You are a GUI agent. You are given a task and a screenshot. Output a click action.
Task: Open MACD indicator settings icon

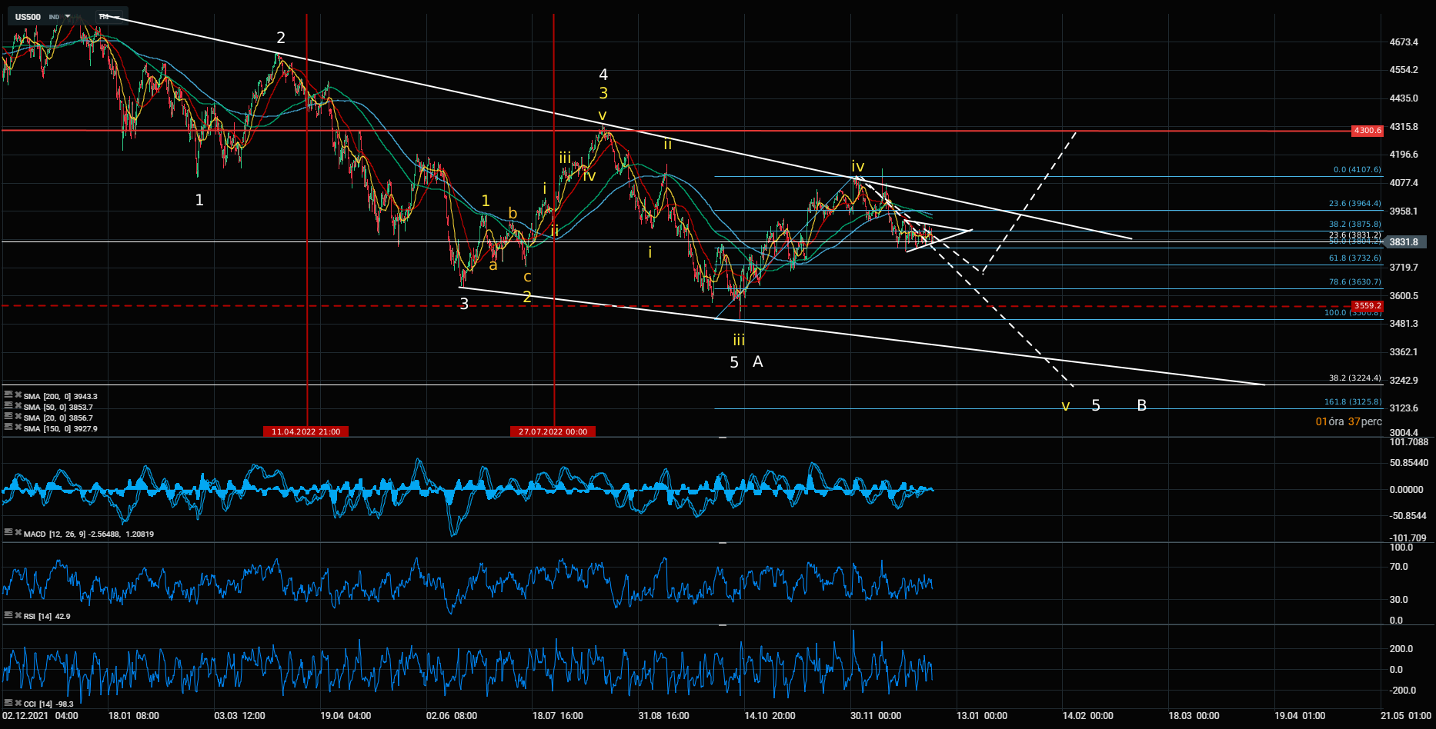[8, 533]
